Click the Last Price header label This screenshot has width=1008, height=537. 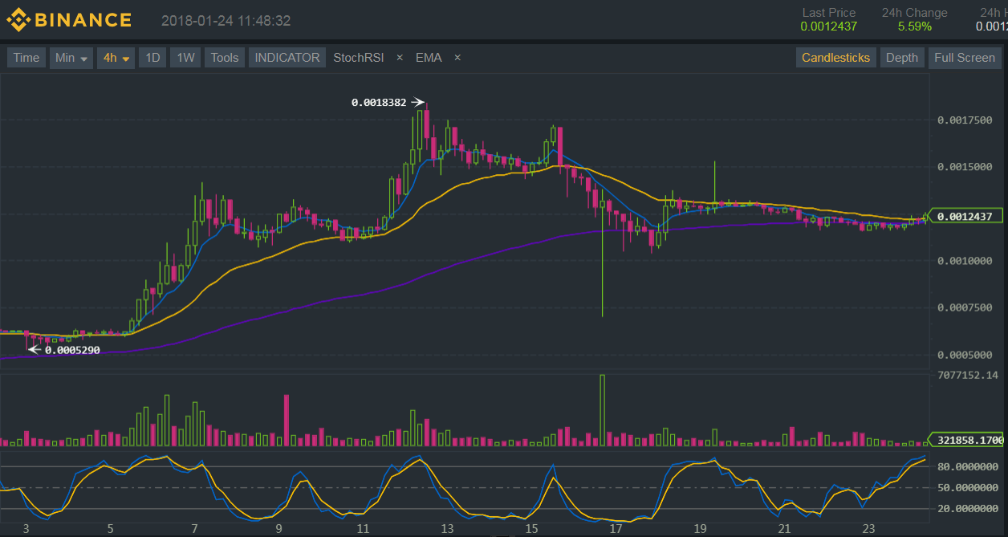pos(829,13)
